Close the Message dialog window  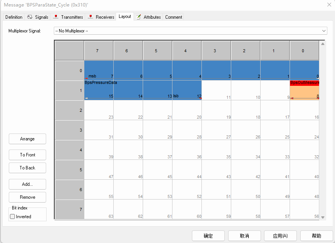point(329,5)
